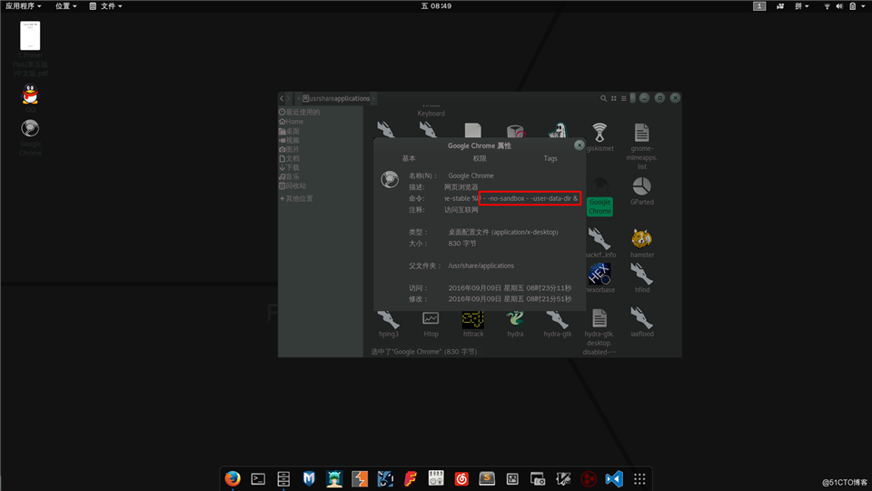This screenshot has height=491, width=872.
Task: Open the image viewer icon in the dock
Action: [x=512, y=479]
